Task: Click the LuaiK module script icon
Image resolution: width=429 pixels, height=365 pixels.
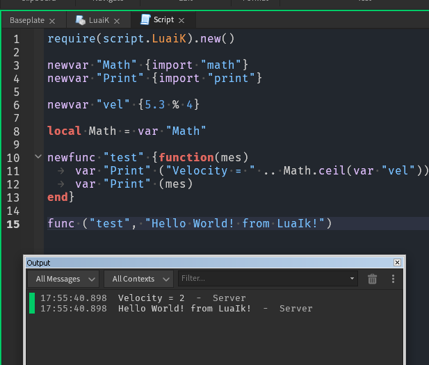Action: coord(81,20)
